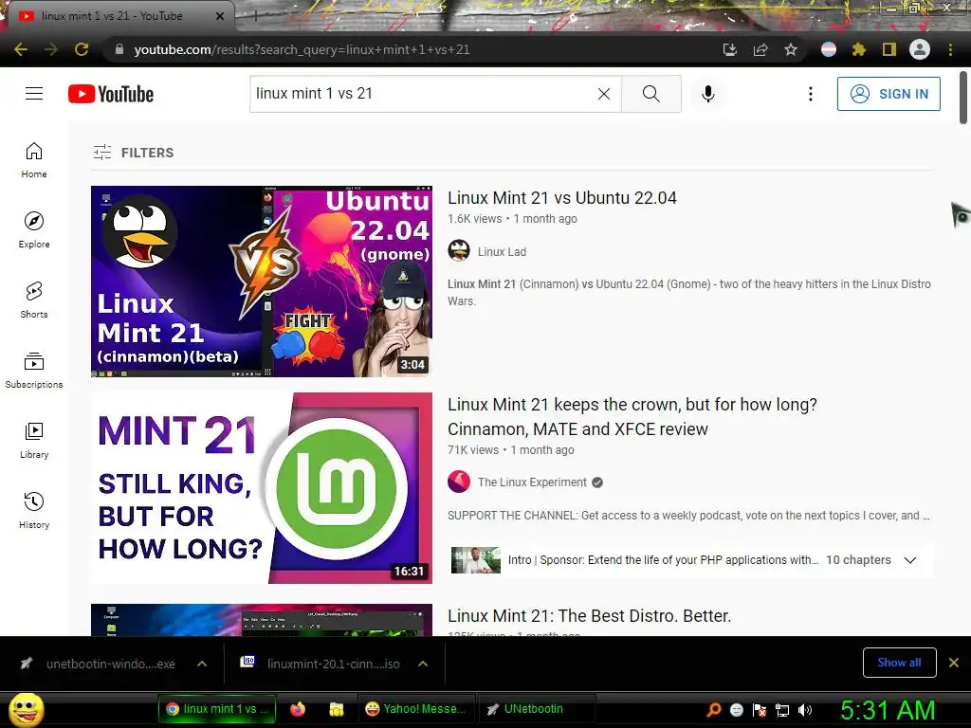Image resolution: width=971 pixels, height=728 pixels.
Task: Clear the search box text
Action: click(x=604, y=94)
